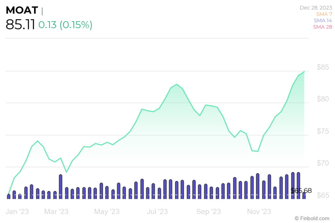
Task: Select the May '23 axis label
Action: pyautogui.click(x=106, y=212)
